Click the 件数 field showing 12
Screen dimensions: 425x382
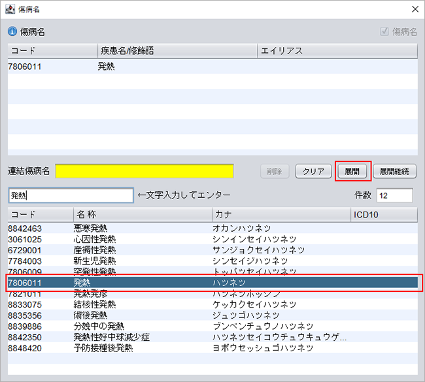point(394,195)
